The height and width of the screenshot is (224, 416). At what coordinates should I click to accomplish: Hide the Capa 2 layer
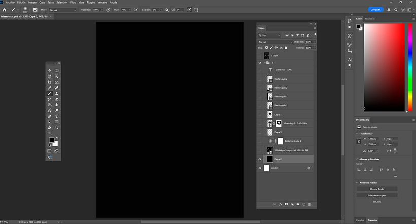pos(260,159)
